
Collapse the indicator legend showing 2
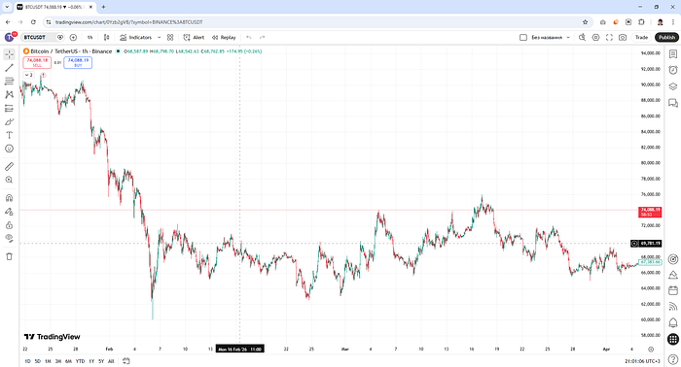point(28,75)
